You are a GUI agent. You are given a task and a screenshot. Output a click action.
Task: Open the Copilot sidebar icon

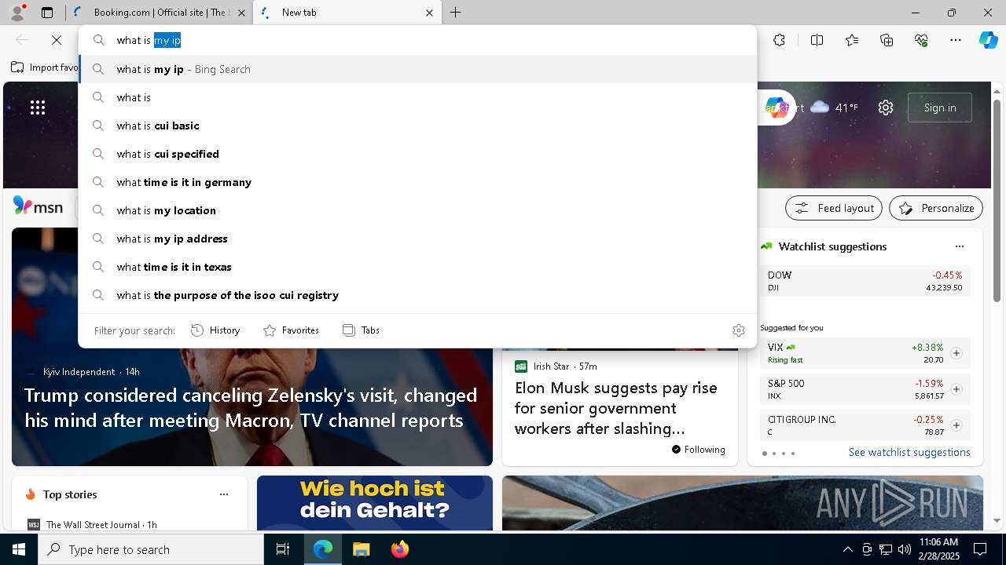tap(988, 40)
